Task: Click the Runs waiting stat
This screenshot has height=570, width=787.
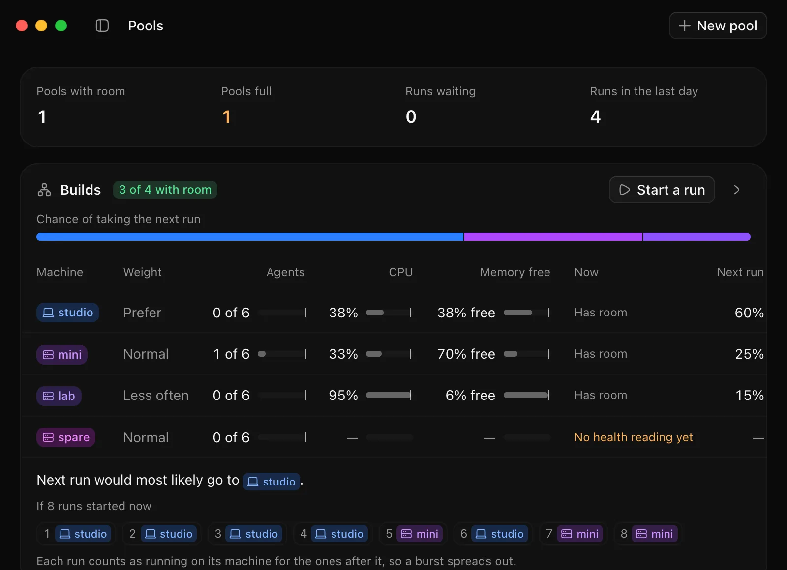Action: (x=441, y=105)
